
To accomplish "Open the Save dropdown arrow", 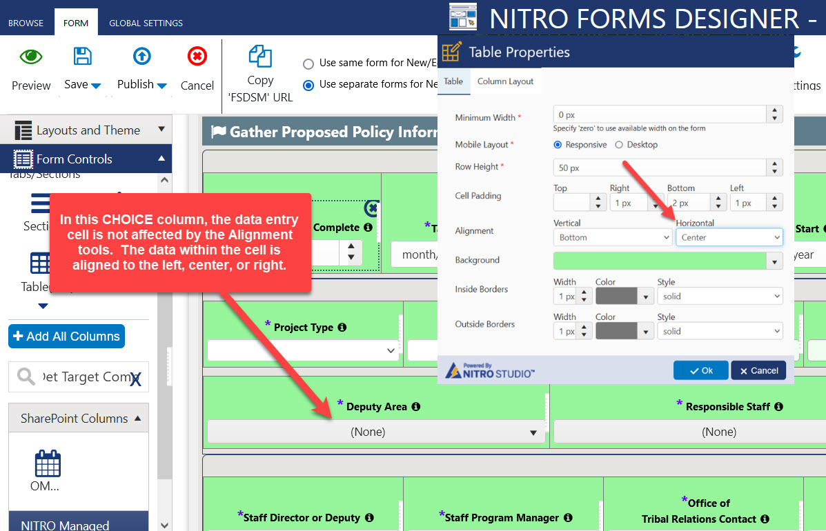I will (96, 86).
